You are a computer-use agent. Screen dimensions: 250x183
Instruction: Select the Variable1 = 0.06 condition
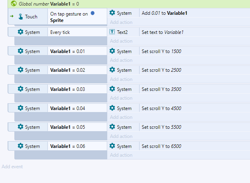[x=77, y=146]
